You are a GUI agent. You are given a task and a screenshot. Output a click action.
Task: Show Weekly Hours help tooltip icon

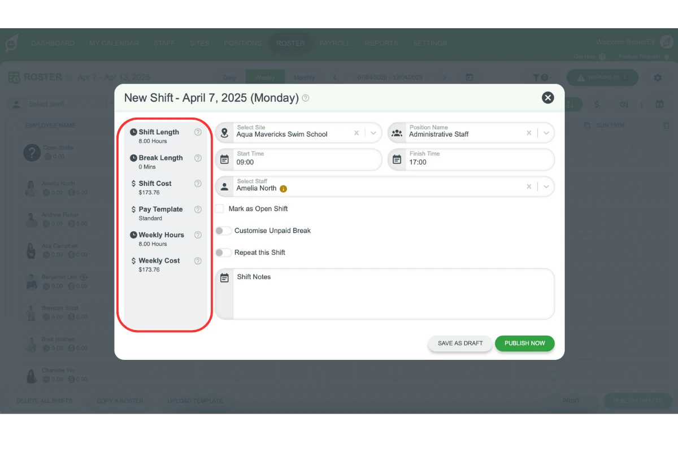(198, 235)
